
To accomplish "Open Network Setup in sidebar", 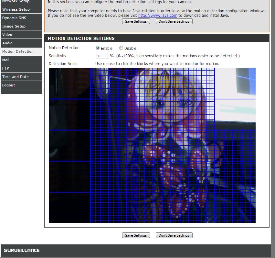I will click(x=21, y=2).
